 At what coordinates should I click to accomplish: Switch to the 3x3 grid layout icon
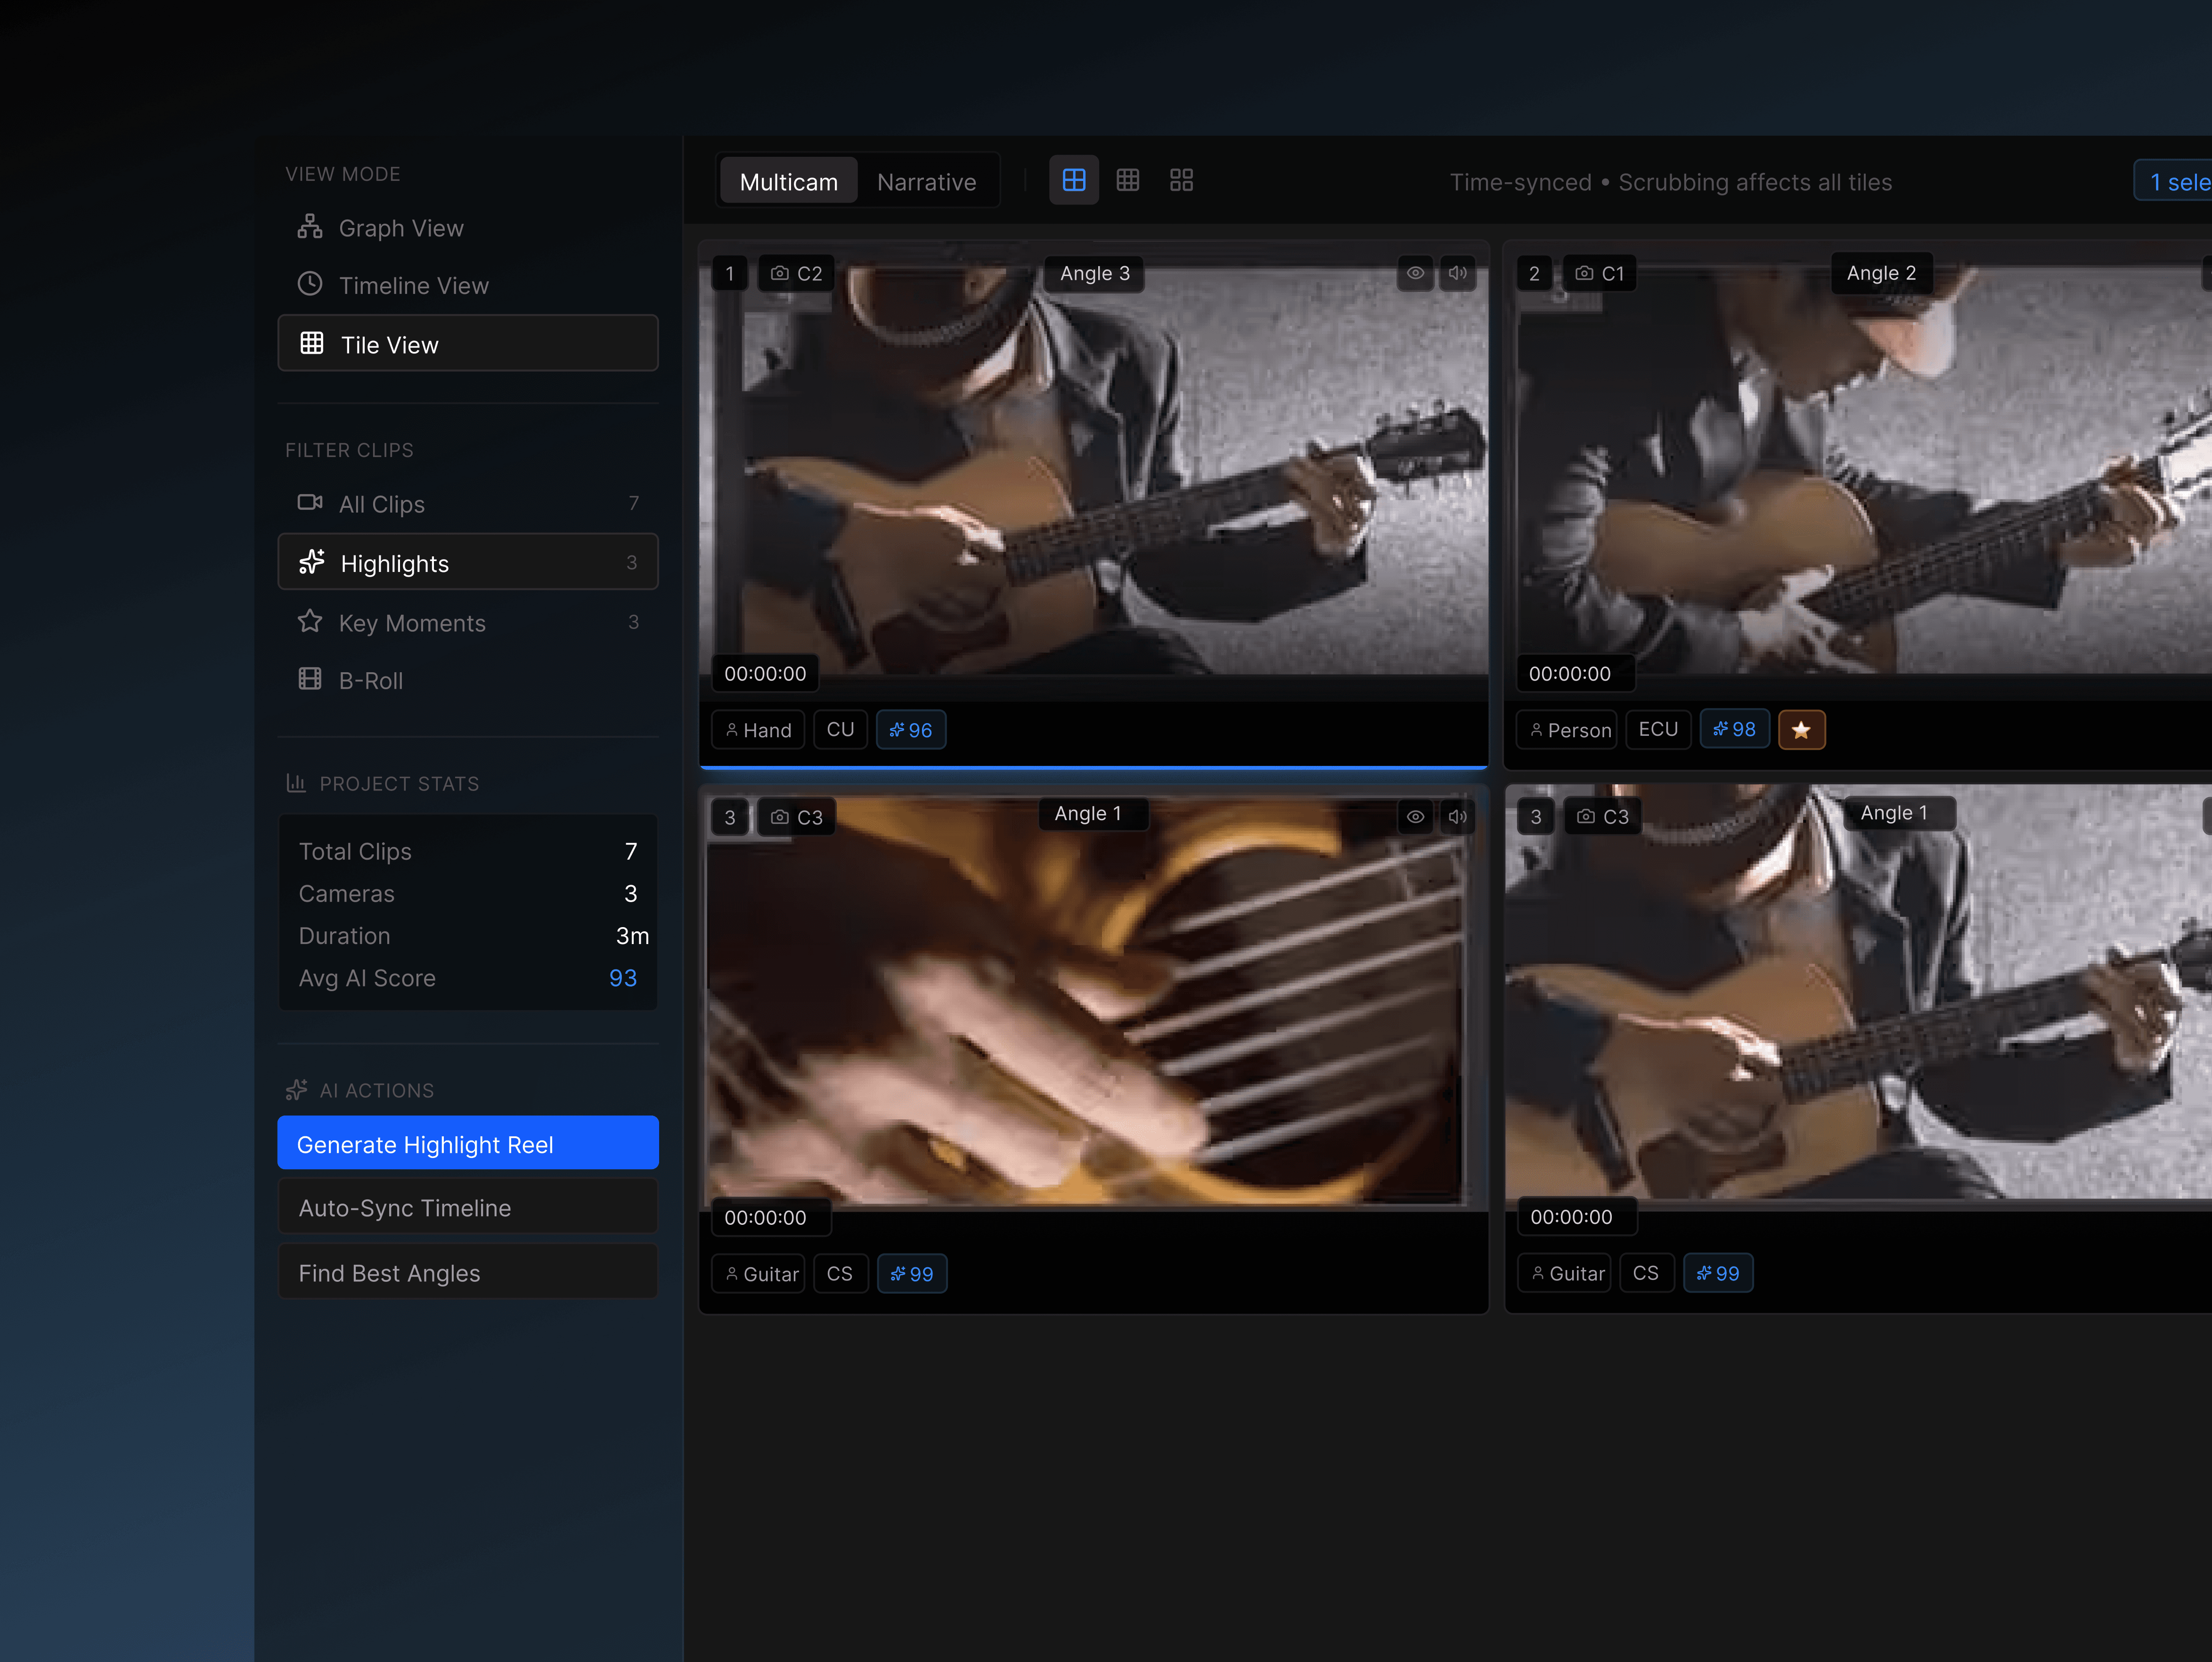click(1127, 180)
